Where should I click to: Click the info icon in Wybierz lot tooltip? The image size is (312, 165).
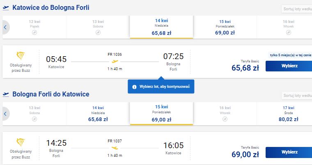(x=134, y=87)
